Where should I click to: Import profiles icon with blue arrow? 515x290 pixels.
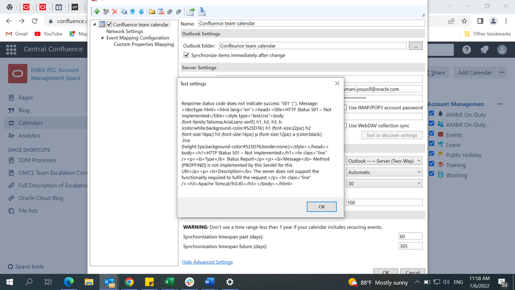[x=202, y=12]
